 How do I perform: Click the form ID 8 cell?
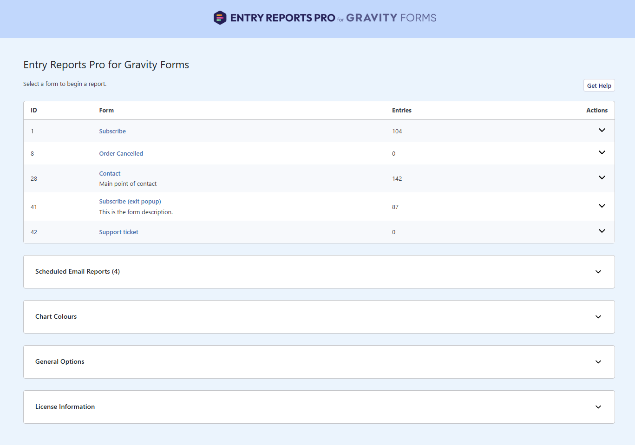click(32, 153)
